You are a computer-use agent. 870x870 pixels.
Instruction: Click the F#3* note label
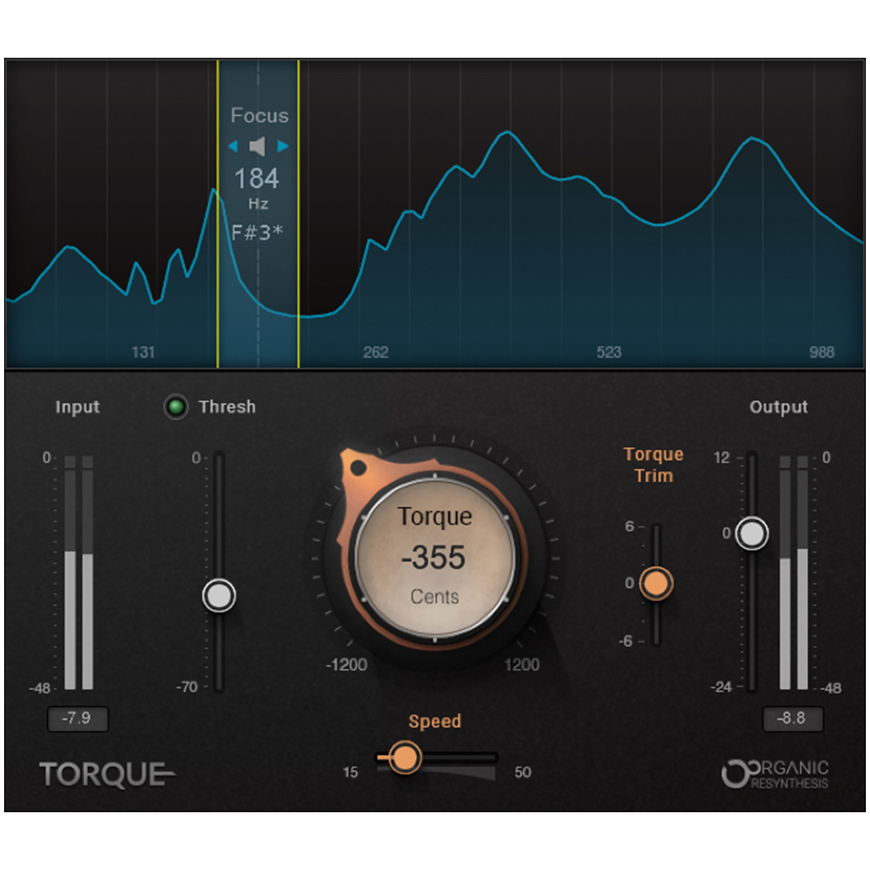tap(257, 232)
